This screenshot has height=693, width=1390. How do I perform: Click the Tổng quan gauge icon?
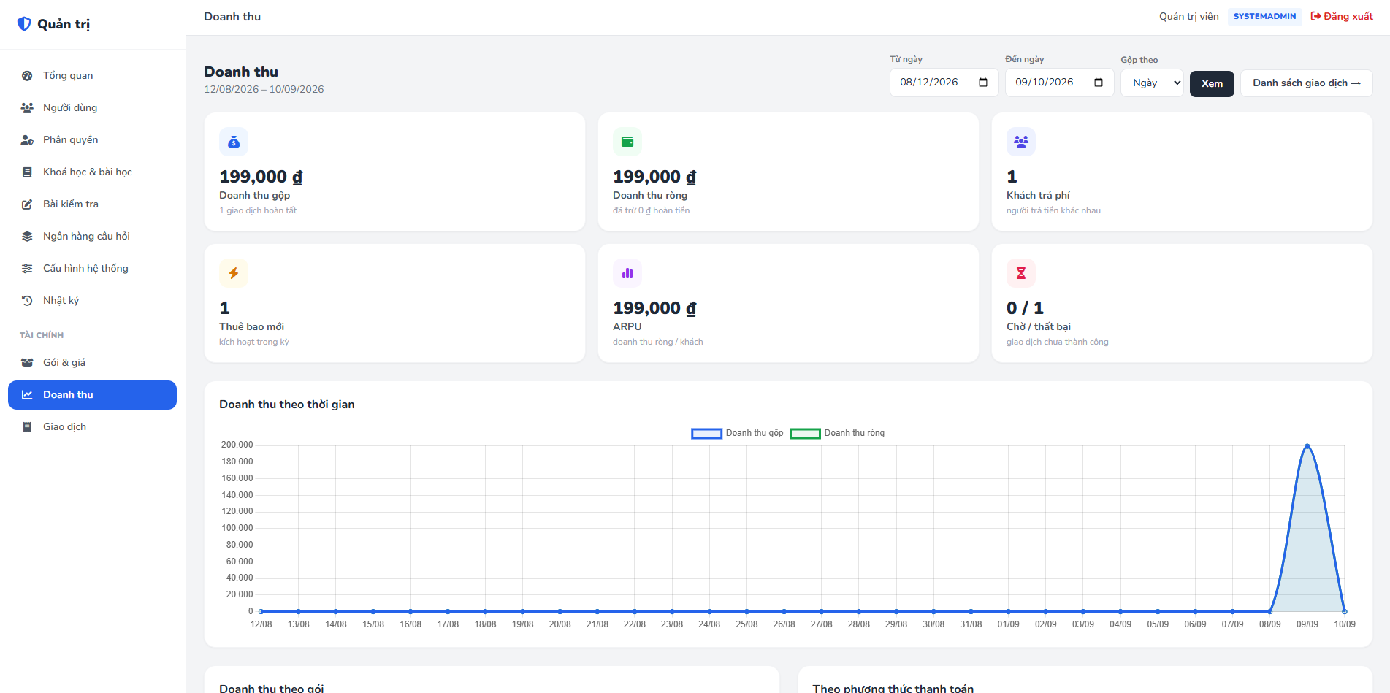click(x=27, y=76)
